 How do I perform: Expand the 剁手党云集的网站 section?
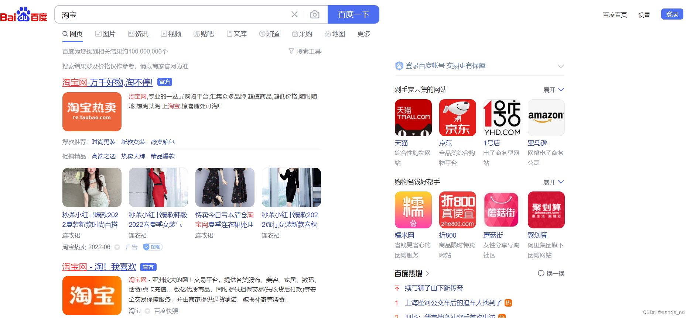[554, 90]
